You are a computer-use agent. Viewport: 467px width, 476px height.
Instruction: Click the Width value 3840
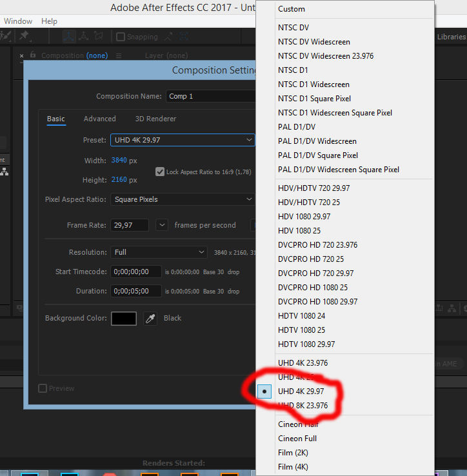pos(119,161)
